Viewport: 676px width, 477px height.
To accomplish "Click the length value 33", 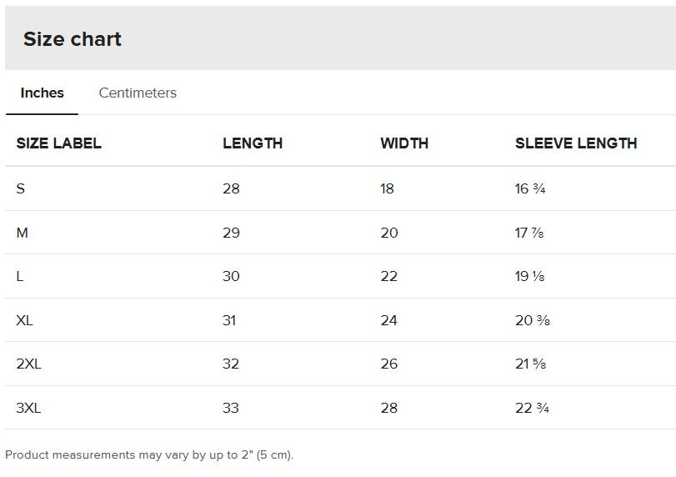I will (231, 408).
